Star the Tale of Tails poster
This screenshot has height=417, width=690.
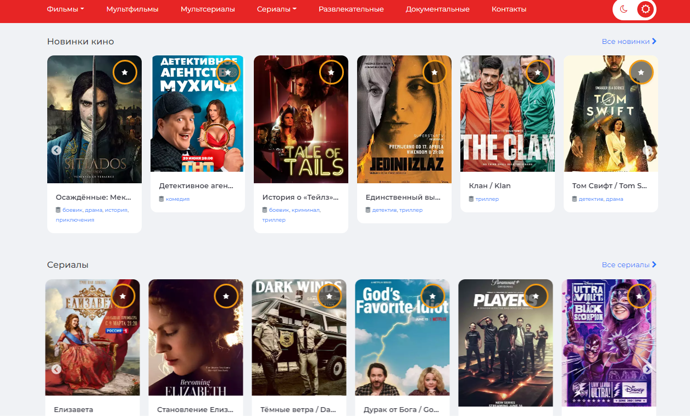pyautogui.click(x=331, y=72)
